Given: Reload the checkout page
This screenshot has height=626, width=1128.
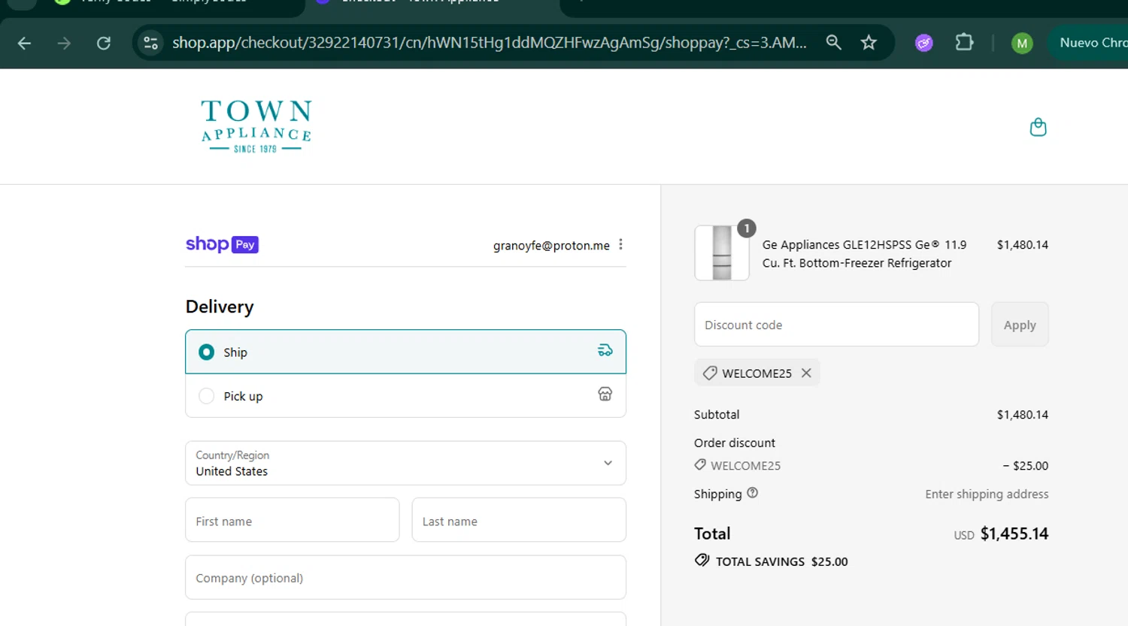Looking at the screenshot, I should (104, 43).
